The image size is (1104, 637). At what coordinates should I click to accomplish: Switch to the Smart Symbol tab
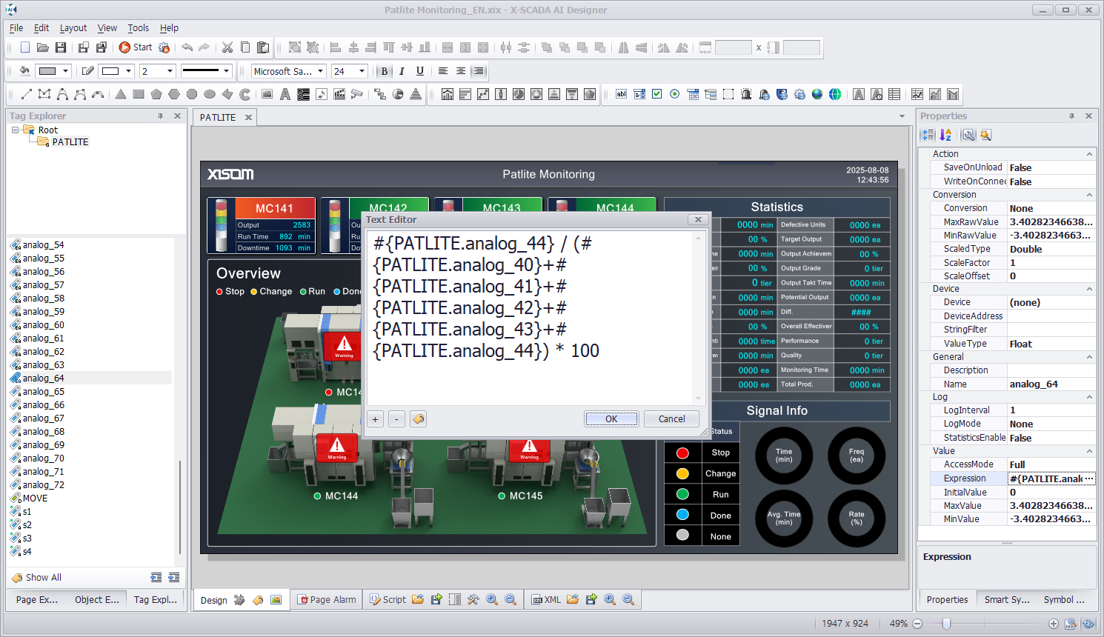pyautogui.click(x=1006, y=600)
